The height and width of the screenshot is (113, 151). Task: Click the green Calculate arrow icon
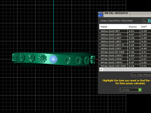point(140,90)
